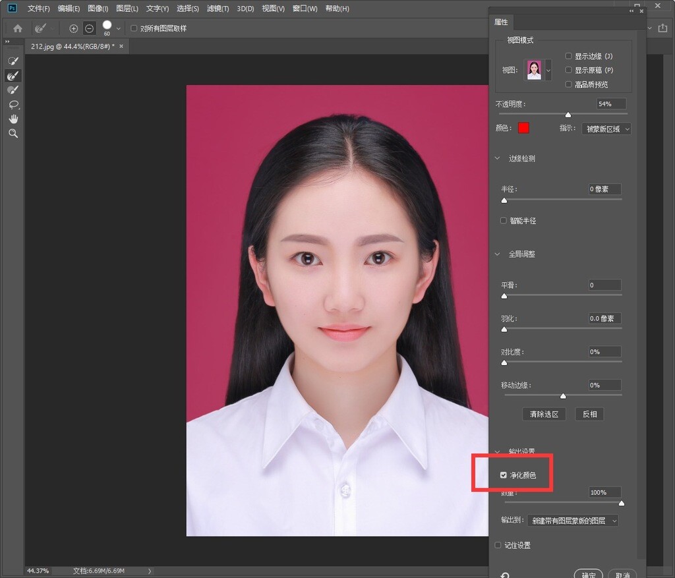The width and height of the screenshot is (675, 578).
Task: Select the Lasso tool
Action: tap(13, 105)
